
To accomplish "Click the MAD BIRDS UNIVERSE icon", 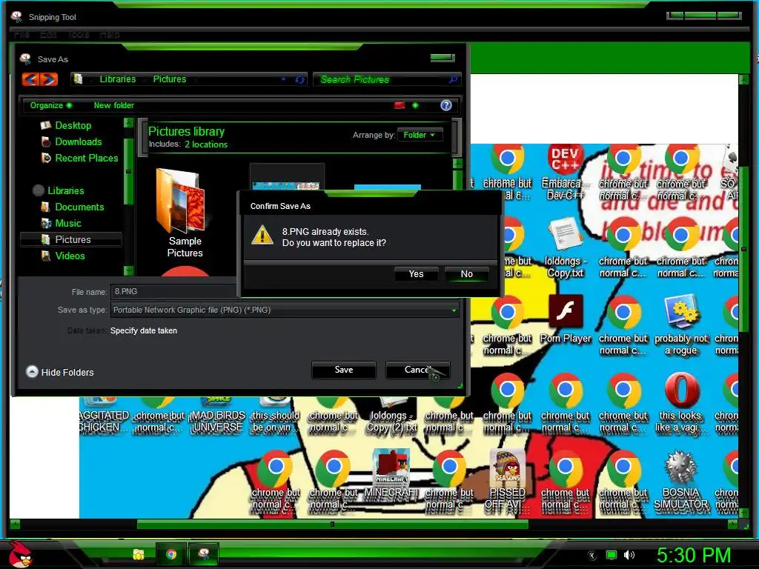I will click(217, 416).
